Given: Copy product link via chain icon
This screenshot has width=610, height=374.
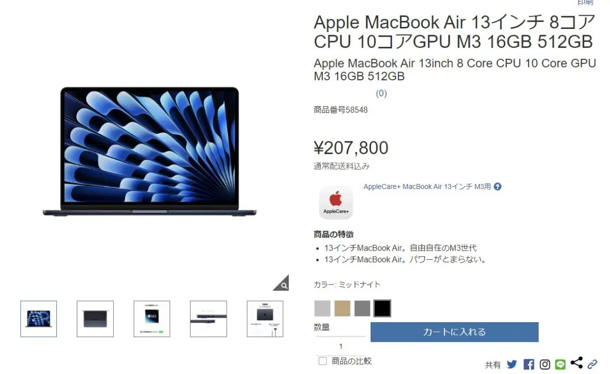Looking at the screenshot, I should [592, 364].
